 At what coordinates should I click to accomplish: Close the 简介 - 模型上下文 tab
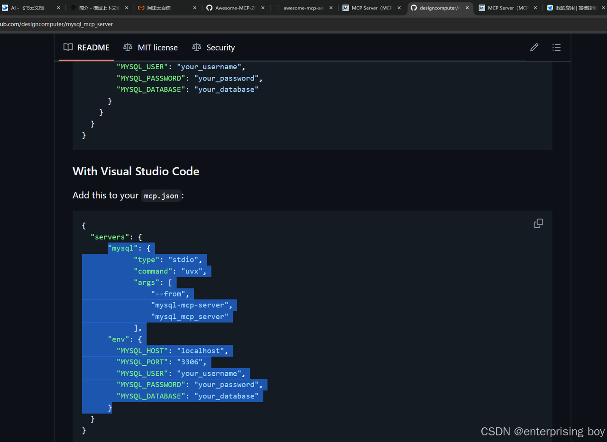[x=127, y=8]
